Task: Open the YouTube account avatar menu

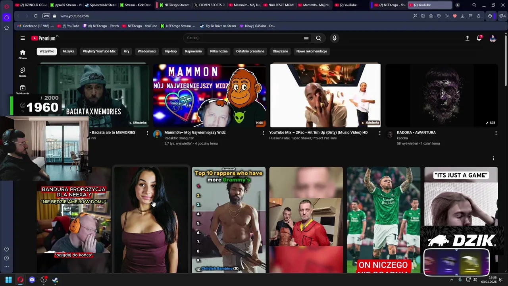Action: tap(493, 38)
